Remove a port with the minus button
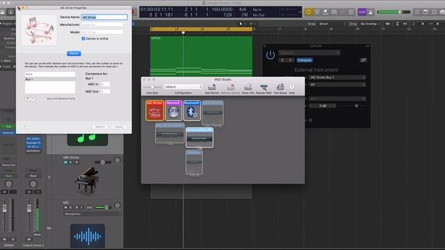Image resolution: width=445 pixels, height=250 pixels. [x=33, y=99]
